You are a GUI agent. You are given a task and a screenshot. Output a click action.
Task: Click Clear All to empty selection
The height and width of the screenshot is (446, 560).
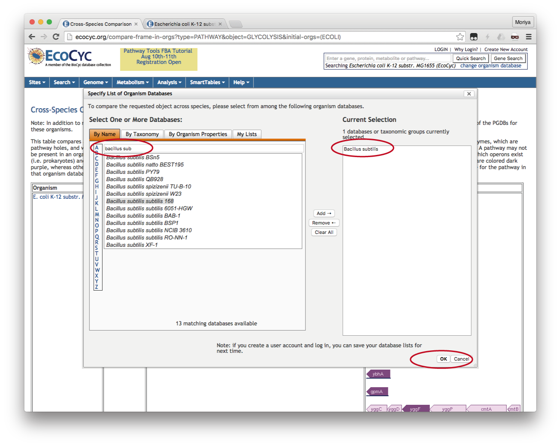pos(324,232)
